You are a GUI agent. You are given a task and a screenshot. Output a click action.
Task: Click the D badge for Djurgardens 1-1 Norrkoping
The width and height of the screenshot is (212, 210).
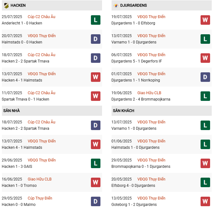click(x=205, y=77)
